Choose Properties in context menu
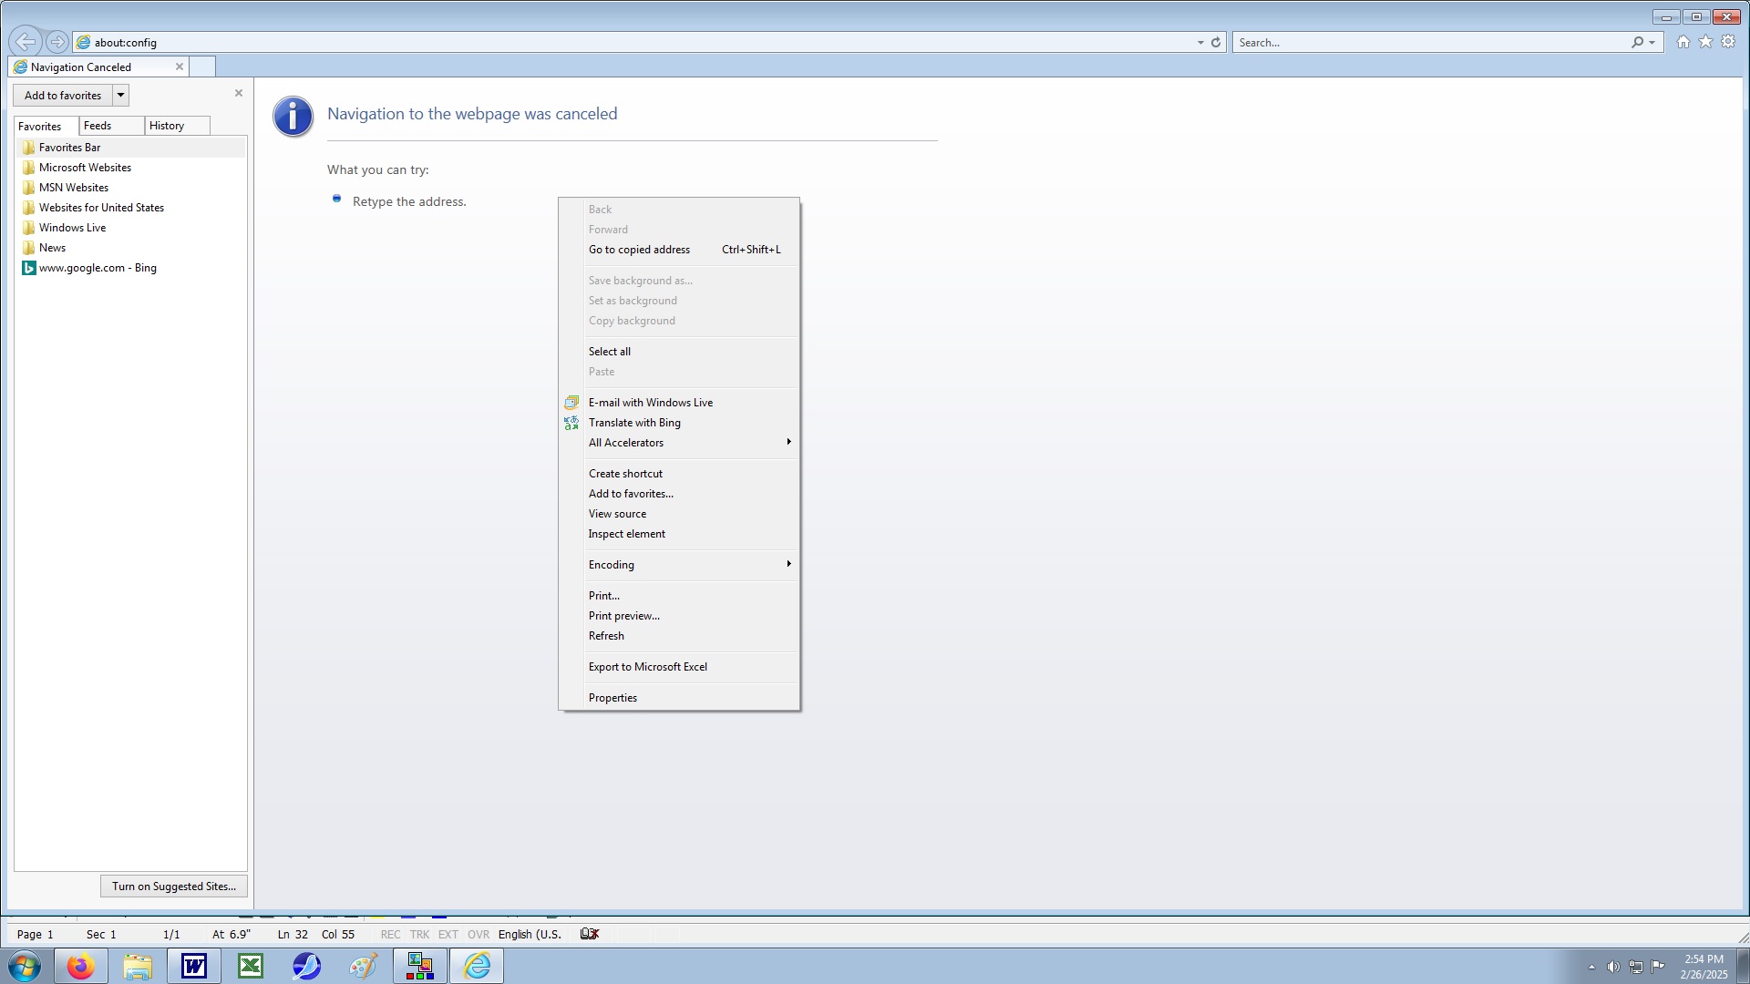The height and width of the screenshot is (984, 1750). [679, 698]
